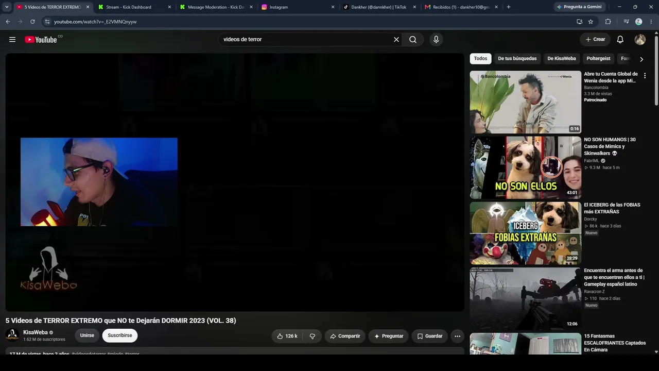Open the Bancolombia ad thumbnail
The width and height of the screenshot is (659, 371).
526,102
